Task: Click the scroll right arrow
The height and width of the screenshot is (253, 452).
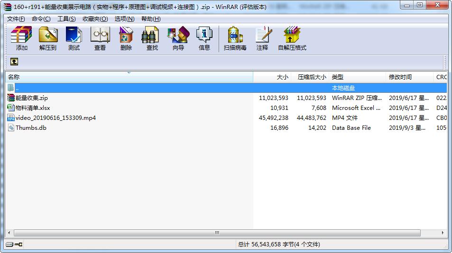Action: pos(443,233)
